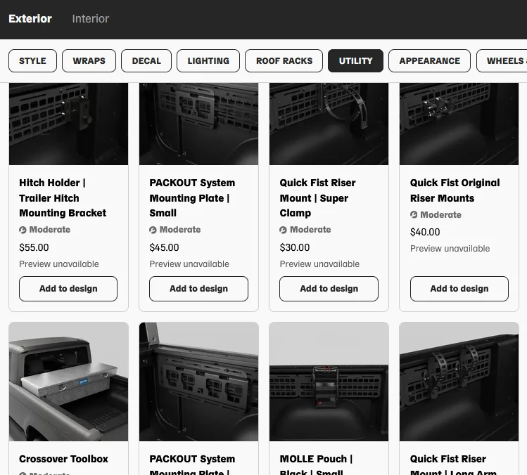Select the APPEARANCE category
The image size is (527, 475).
point(429,60)
